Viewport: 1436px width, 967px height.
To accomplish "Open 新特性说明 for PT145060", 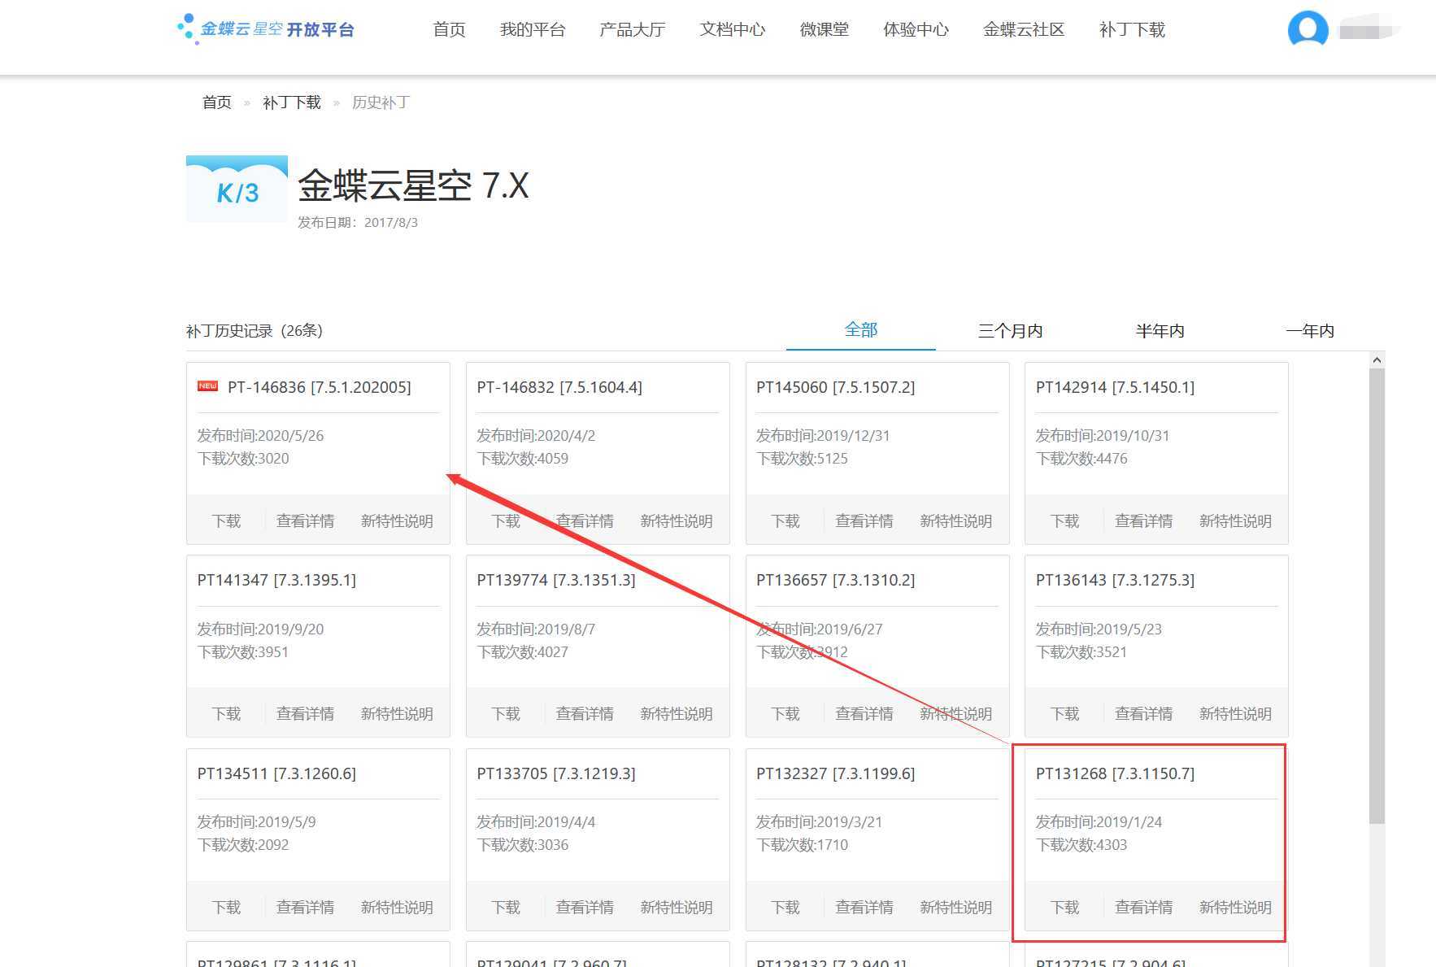I will 956,521.
